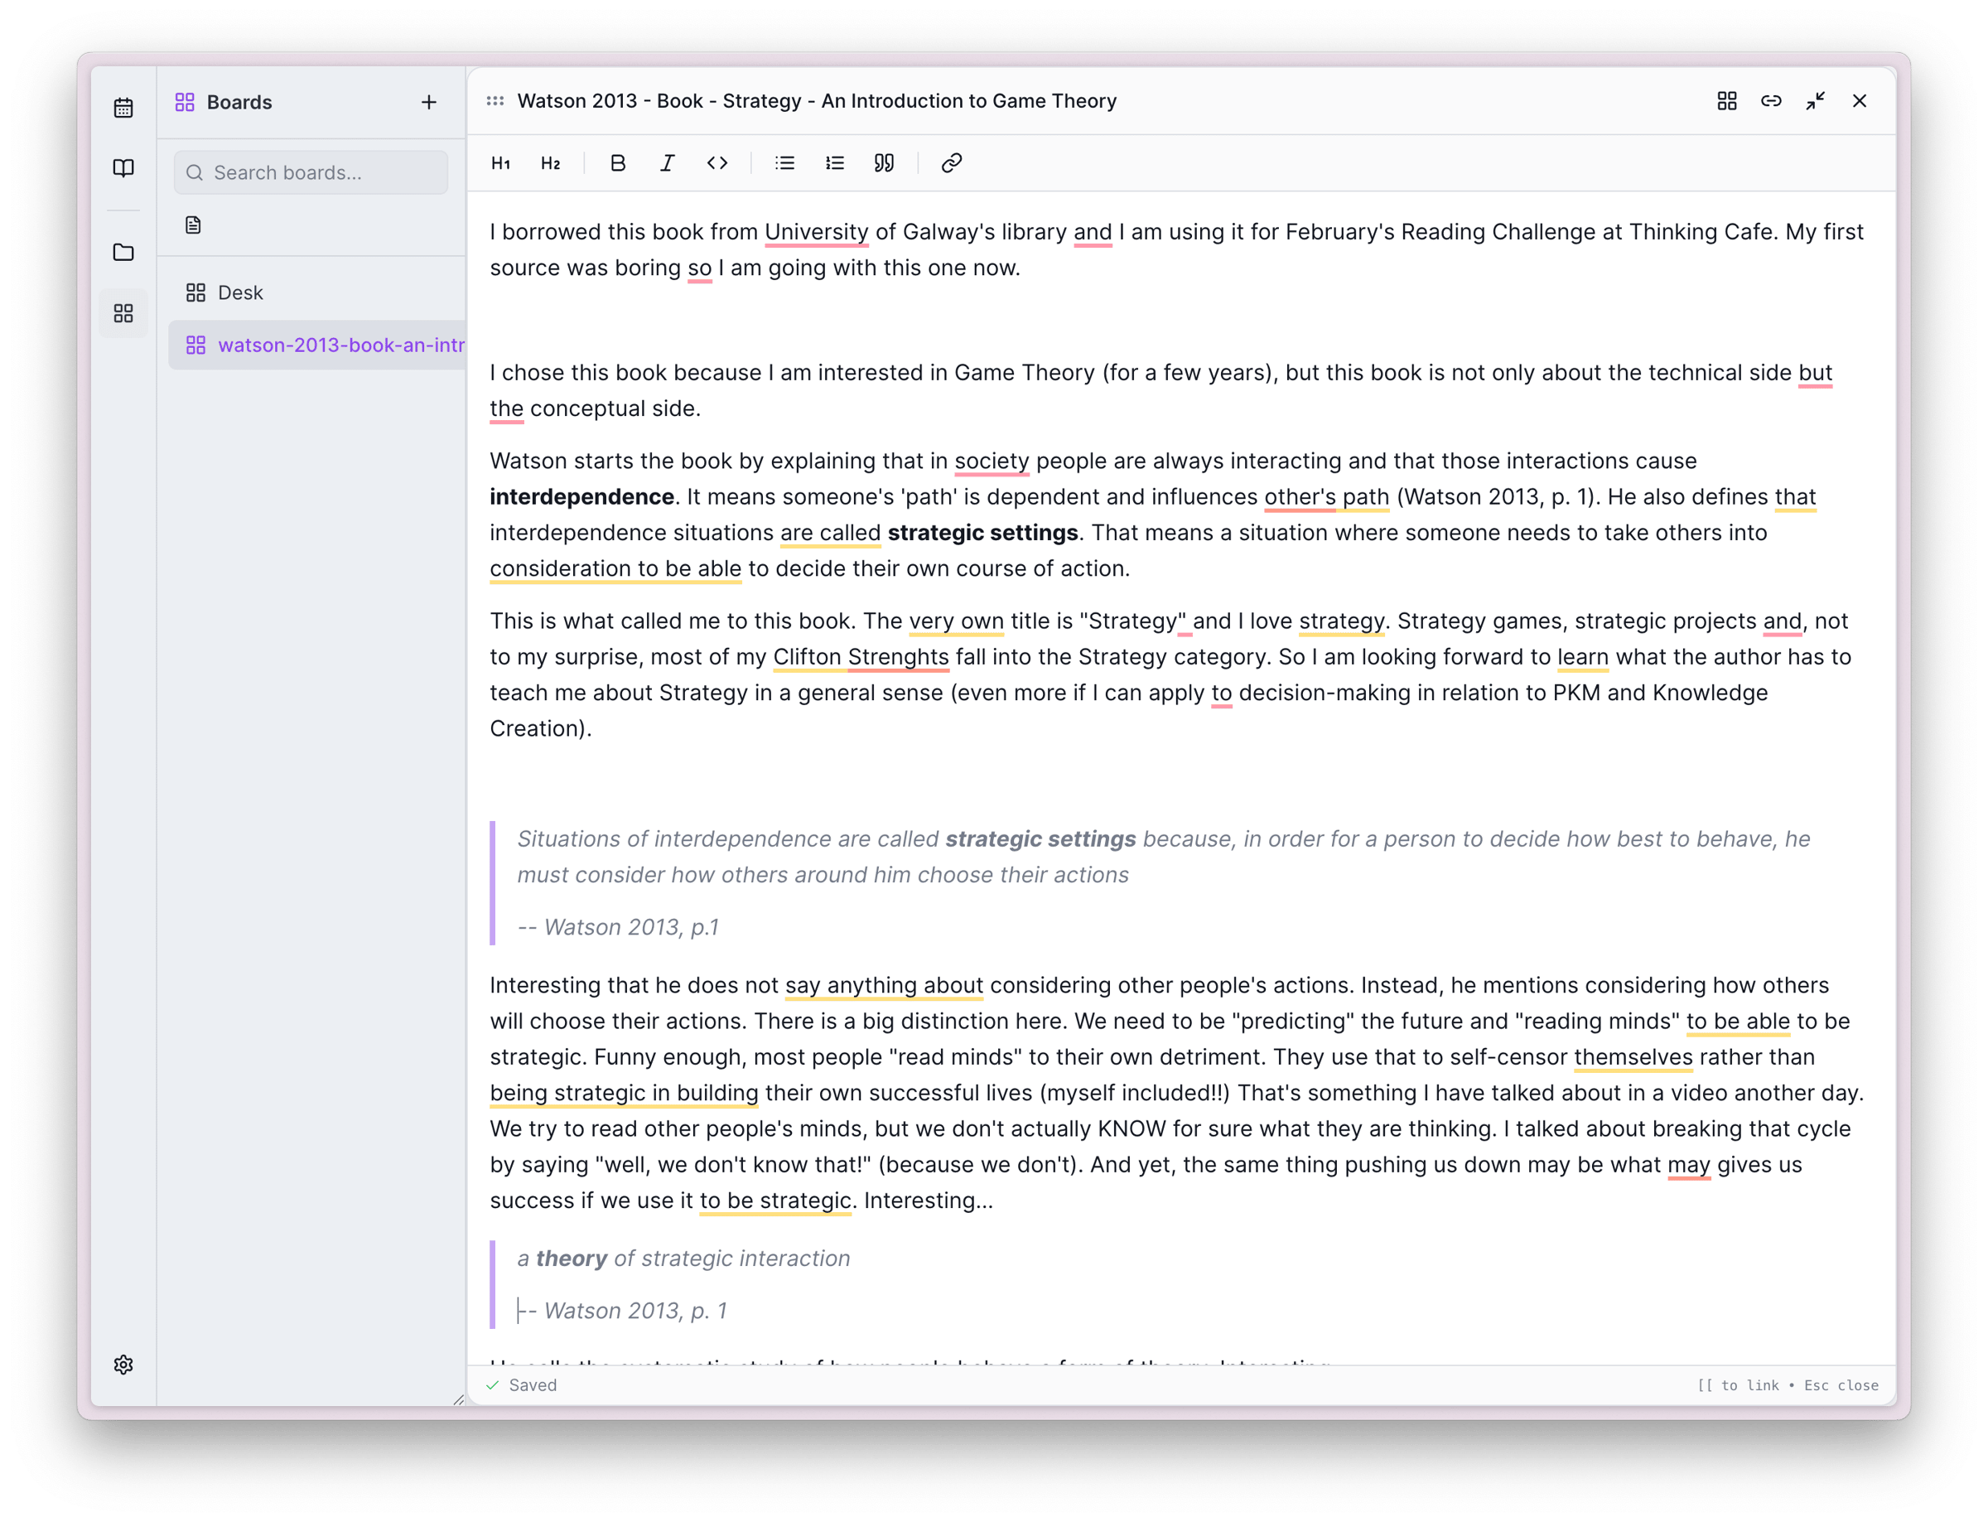Screen dimensions: 1988x1522
Task: Insert a block quote
Action: point(884,163)
